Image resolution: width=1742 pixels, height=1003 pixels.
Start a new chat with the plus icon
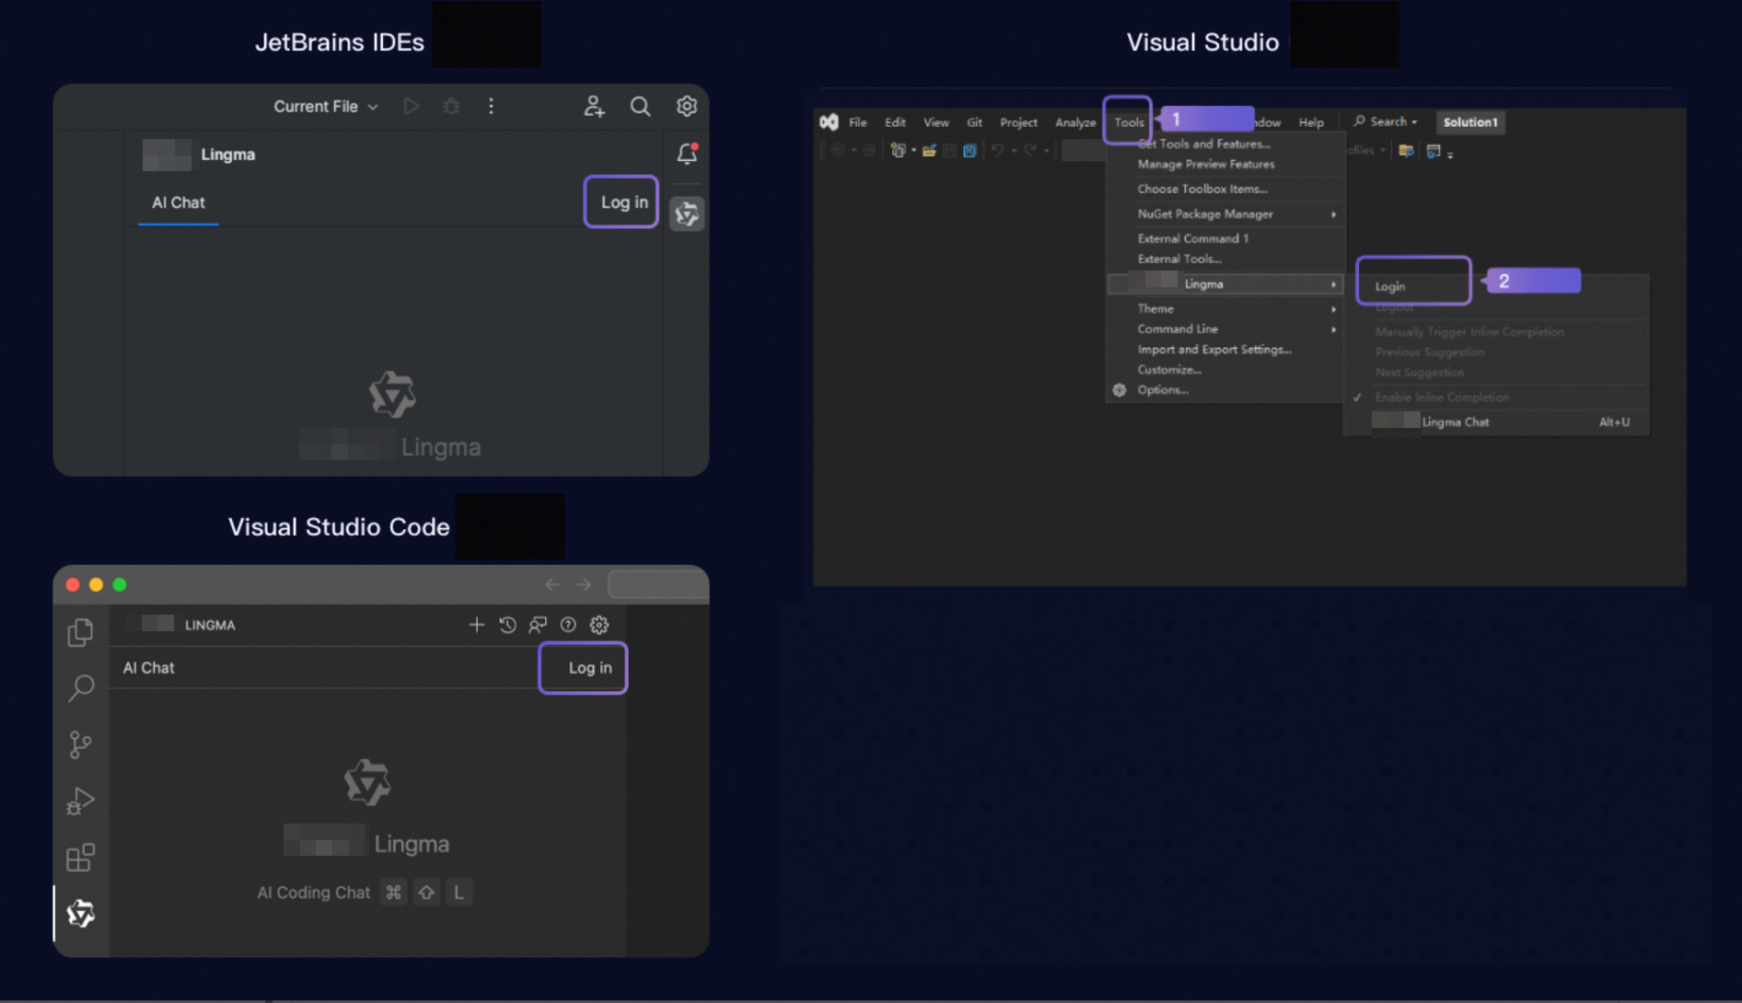pos(476,625)
